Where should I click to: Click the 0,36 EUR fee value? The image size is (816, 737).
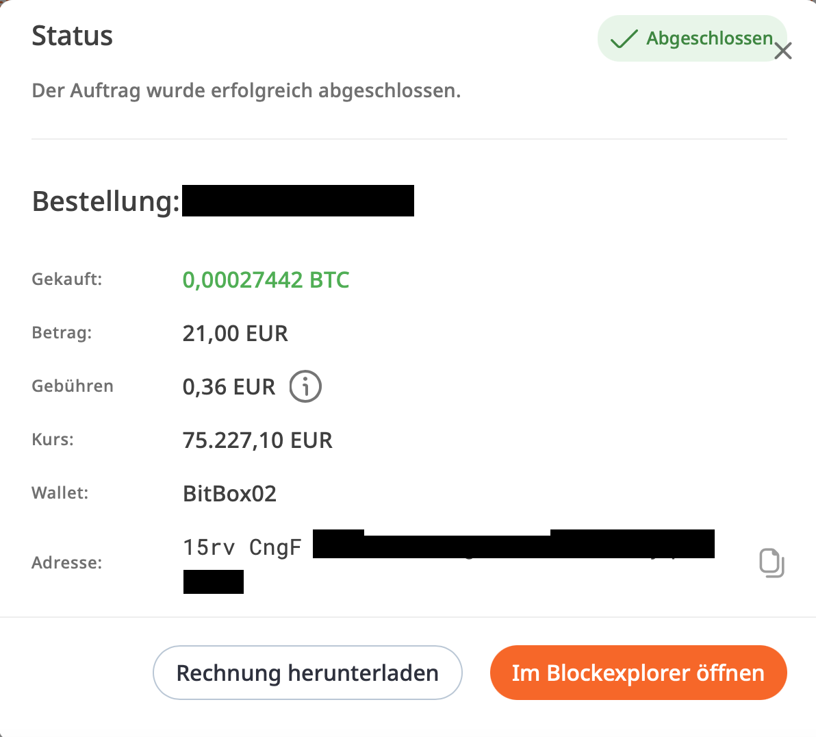tap(229, 387)
